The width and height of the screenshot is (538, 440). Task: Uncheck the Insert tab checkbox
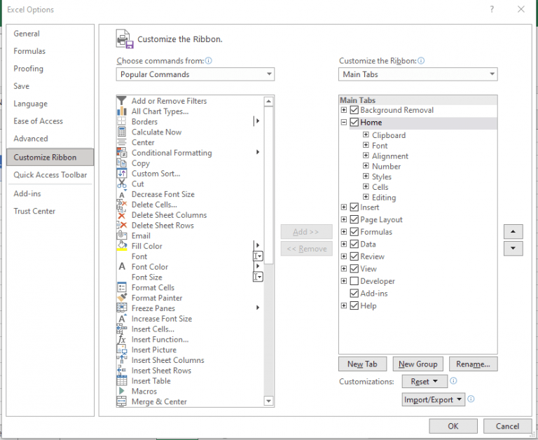pos(354,207)
